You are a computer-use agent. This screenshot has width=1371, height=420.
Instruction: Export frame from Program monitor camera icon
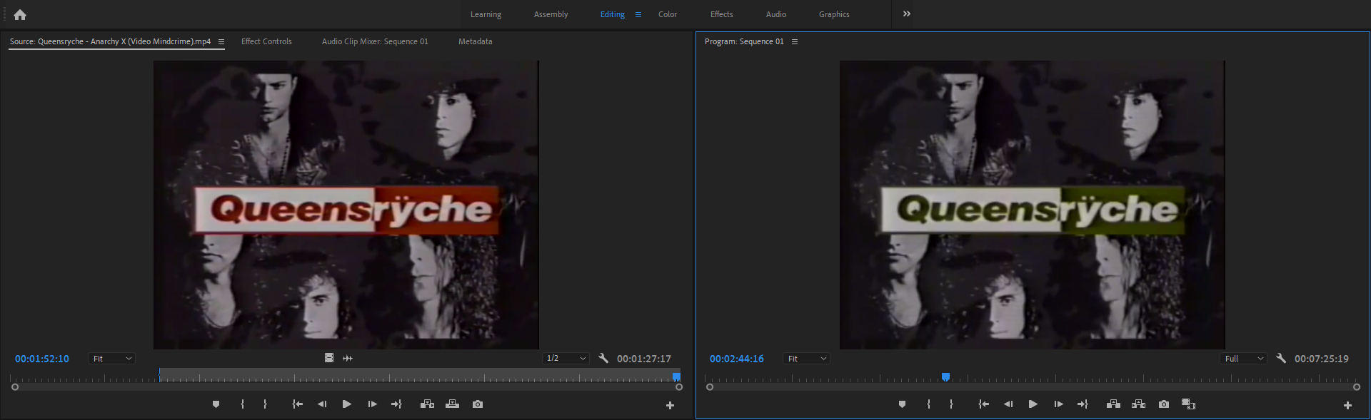point(1164,404)
